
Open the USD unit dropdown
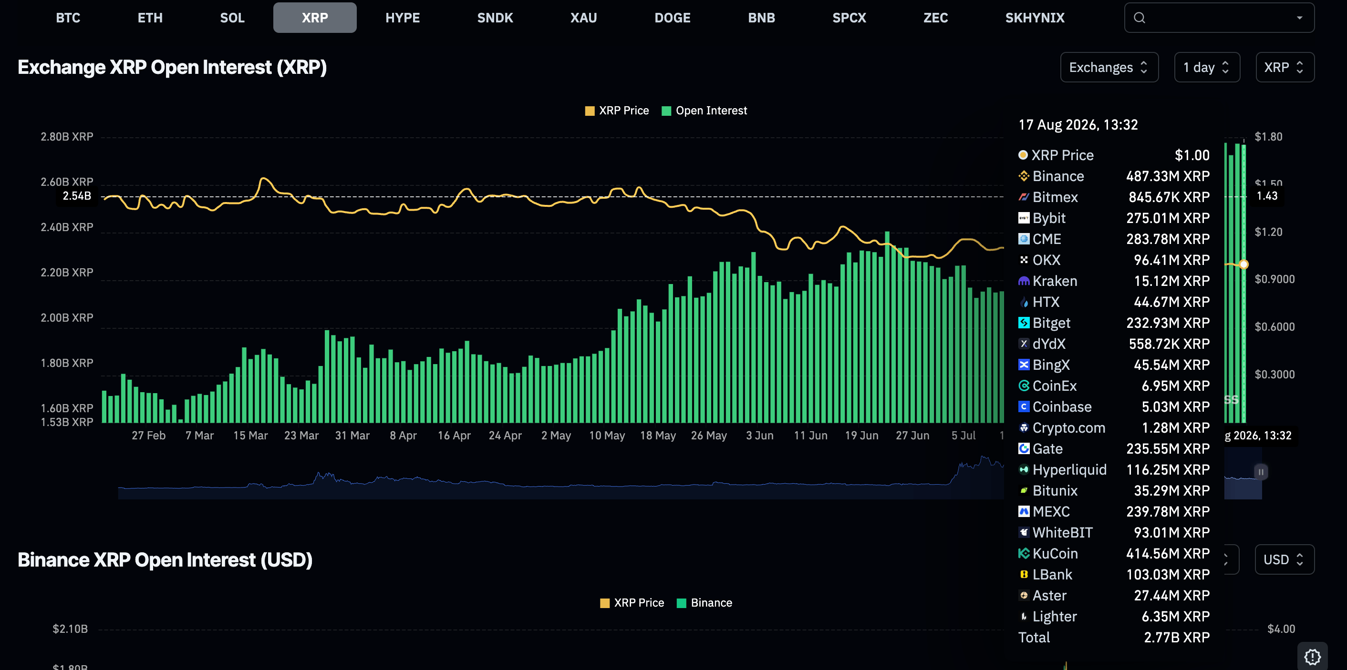pyautogui.click(x=1284, y=560)
